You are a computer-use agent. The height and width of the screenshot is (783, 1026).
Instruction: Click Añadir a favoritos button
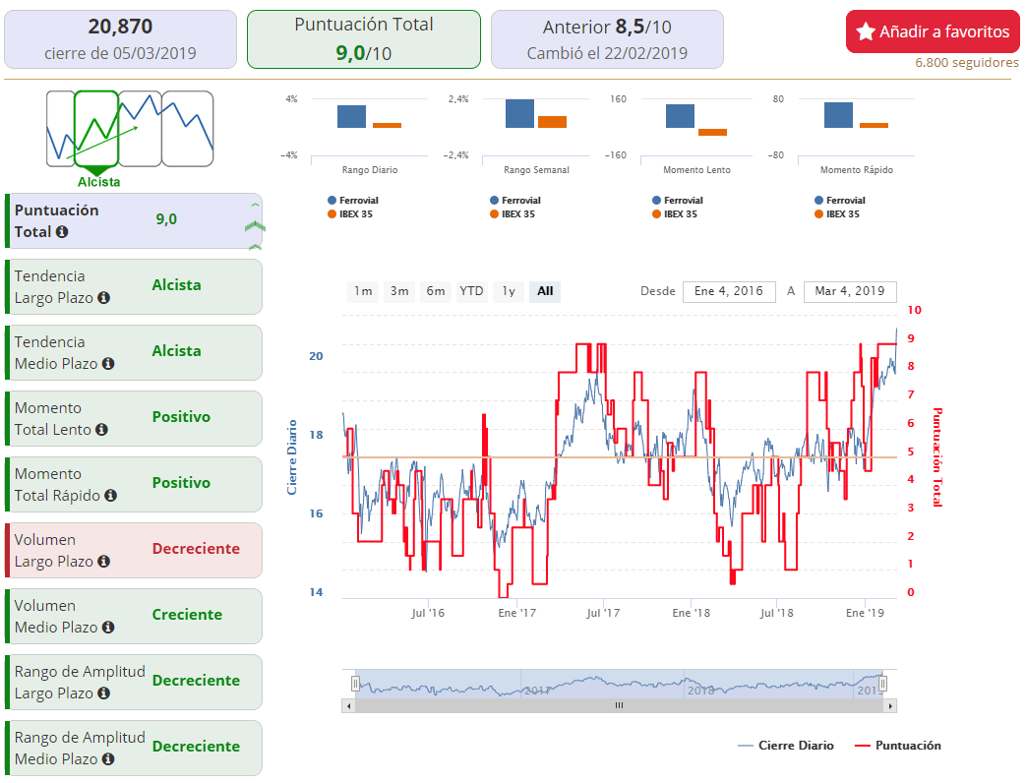click(x=933, y=31)
